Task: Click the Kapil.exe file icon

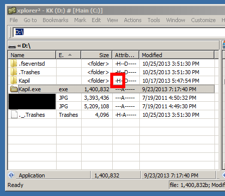Action: pos(14,89)
